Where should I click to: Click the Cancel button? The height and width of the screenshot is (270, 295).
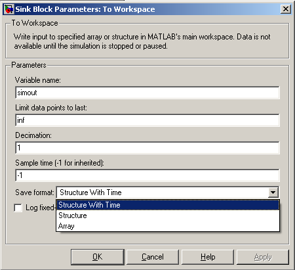153,257
